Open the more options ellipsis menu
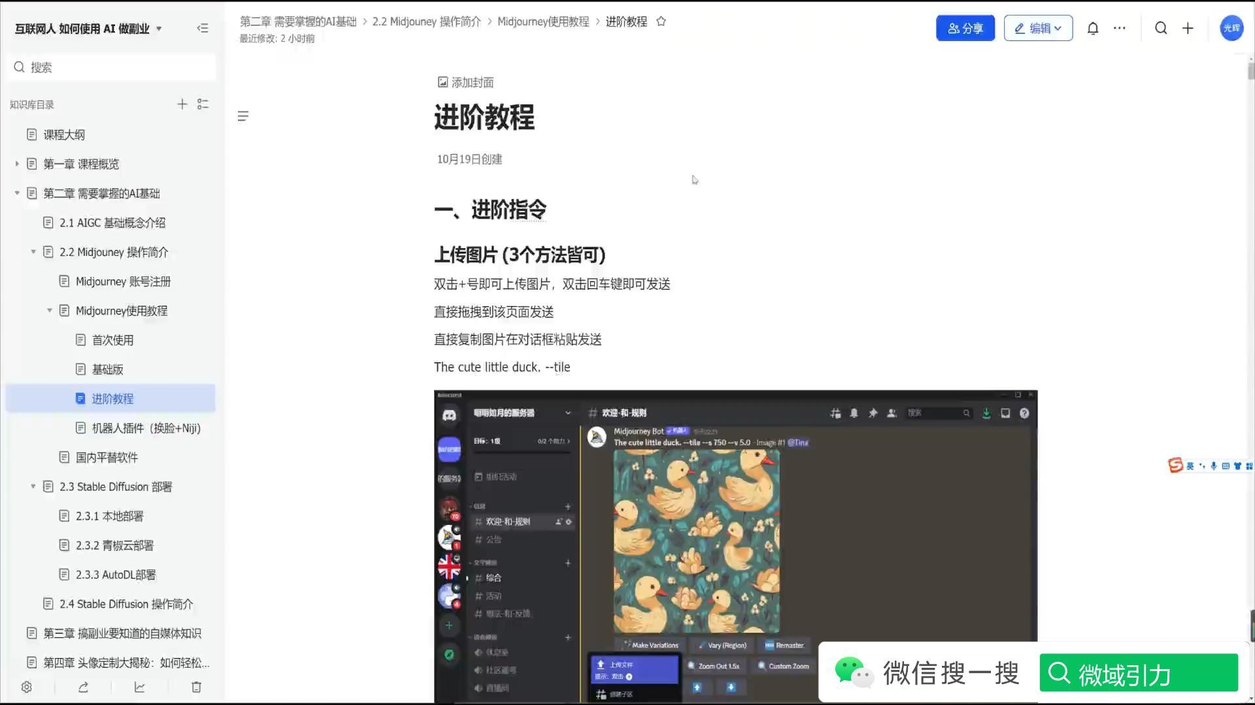 [1120, 28]
